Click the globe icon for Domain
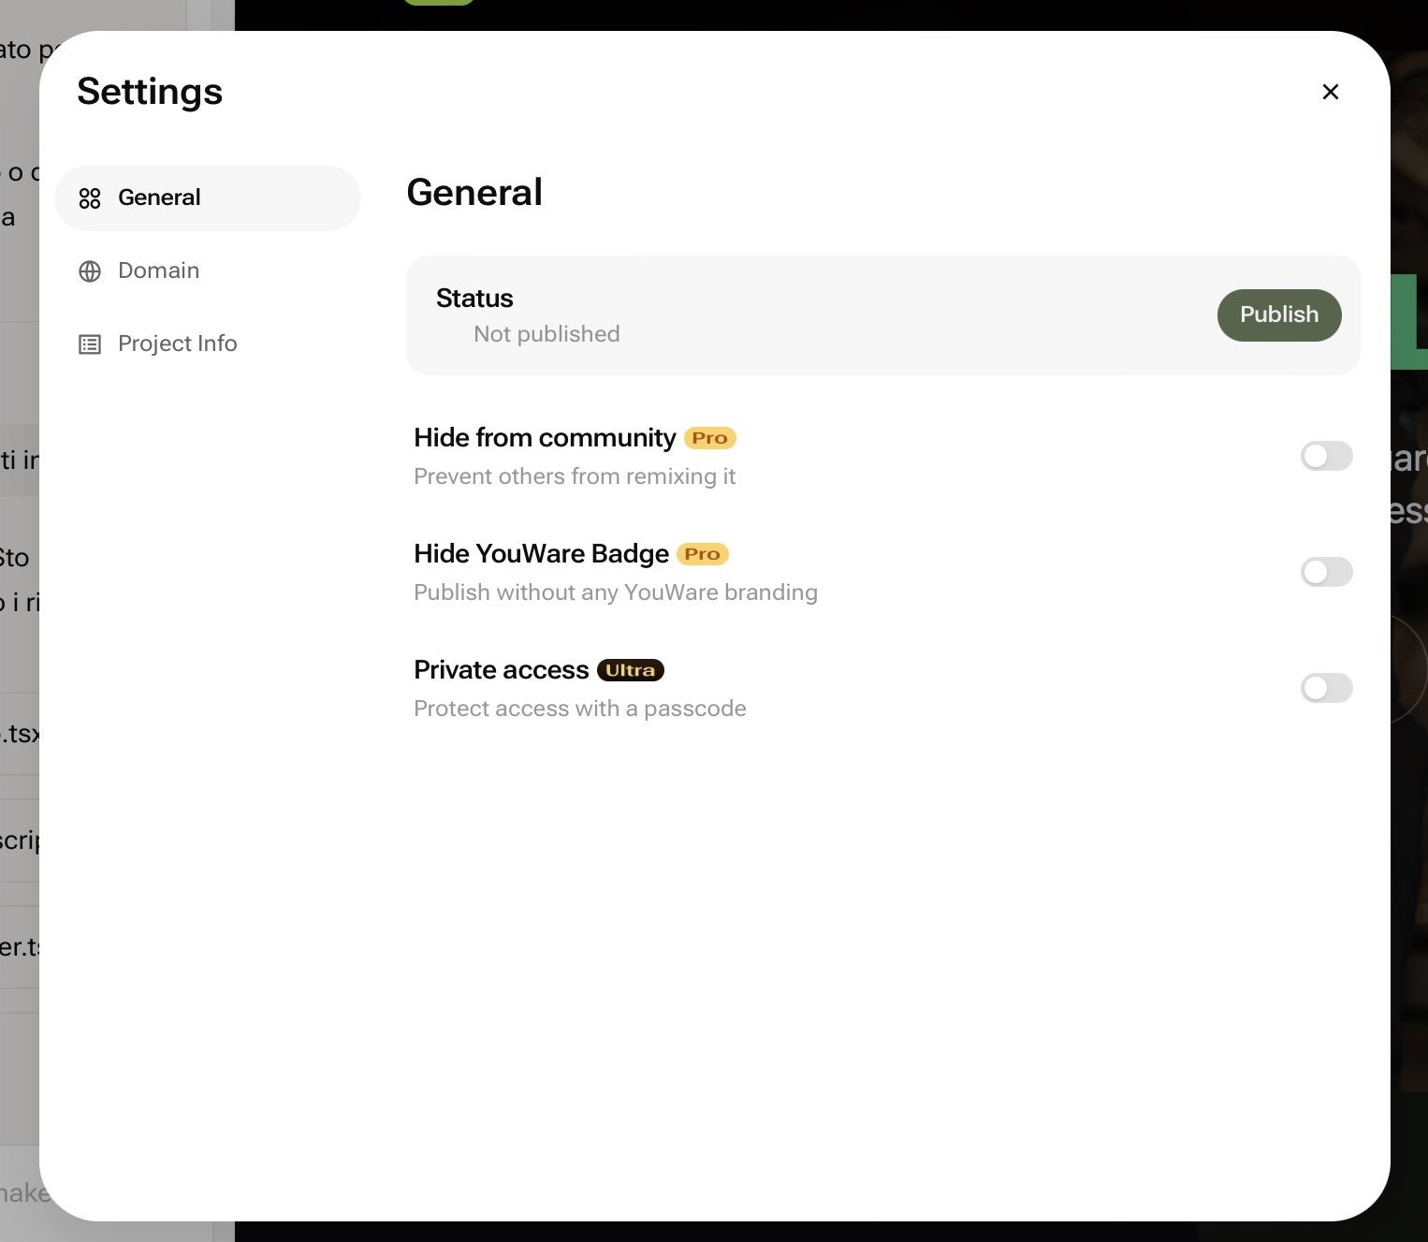 tap(90, 271)
